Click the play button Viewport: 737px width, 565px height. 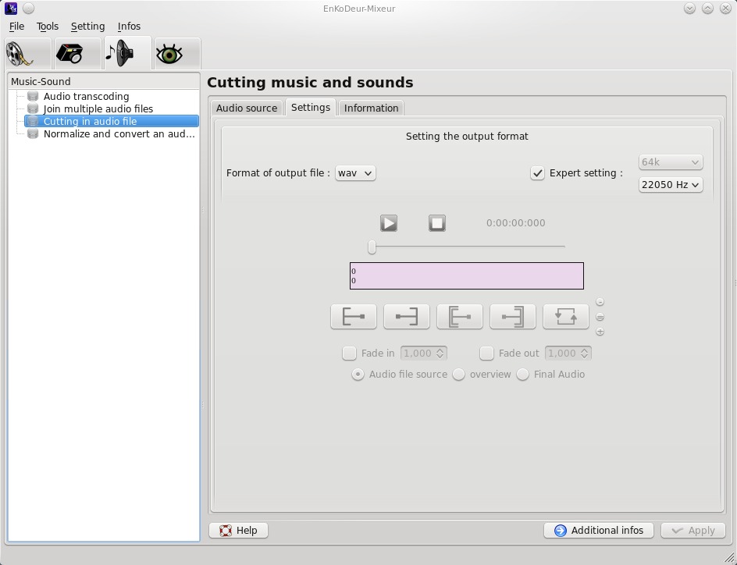pyautogui.click(x=389, y=223)
